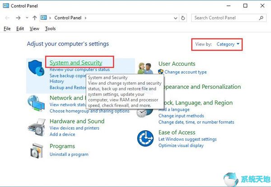271x187 pixels.
Task: Open the Tools menu
Action: 50,28
